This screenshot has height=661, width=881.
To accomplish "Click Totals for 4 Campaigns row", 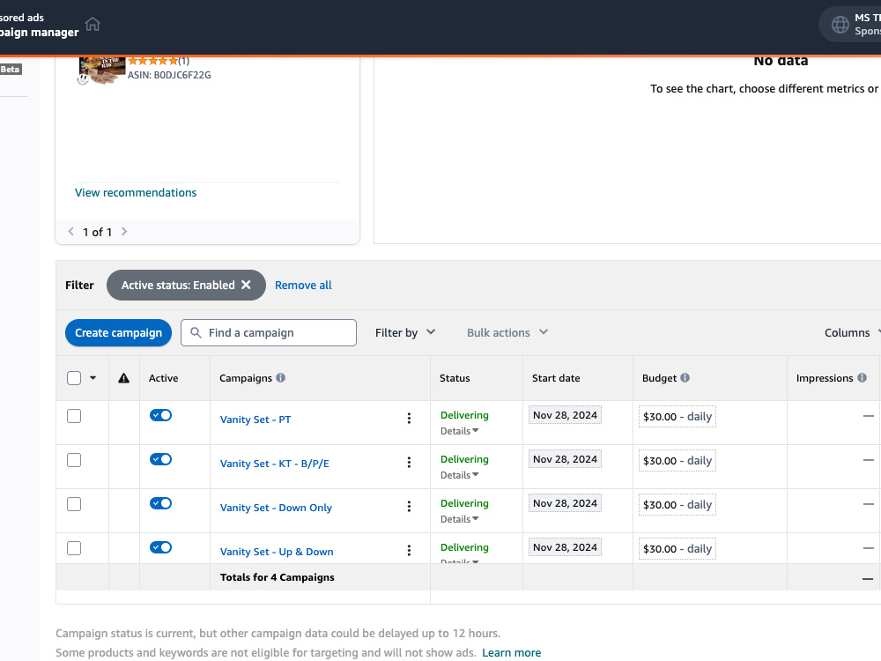I will 469,577.
